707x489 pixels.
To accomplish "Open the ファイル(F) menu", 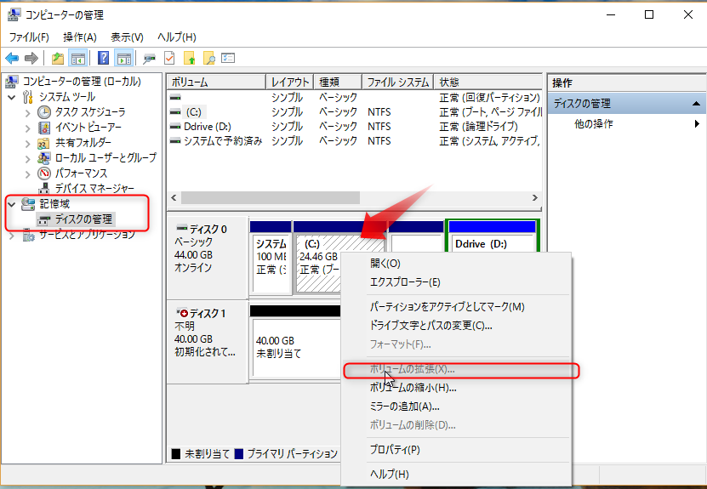I will tap(29, 37).
